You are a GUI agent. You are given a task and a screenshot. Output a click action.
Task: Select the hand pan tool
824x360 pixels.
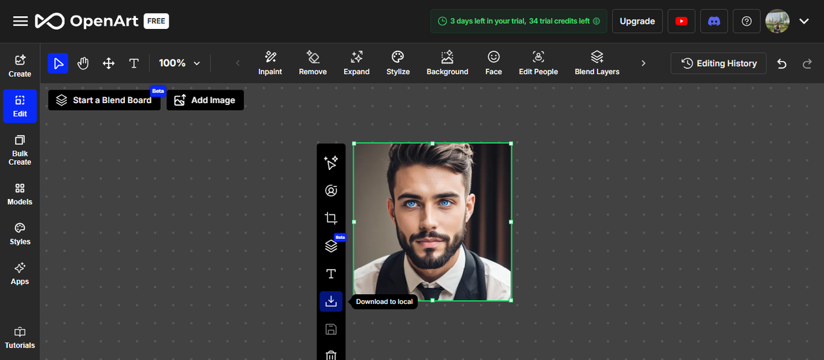pos(83,63)
